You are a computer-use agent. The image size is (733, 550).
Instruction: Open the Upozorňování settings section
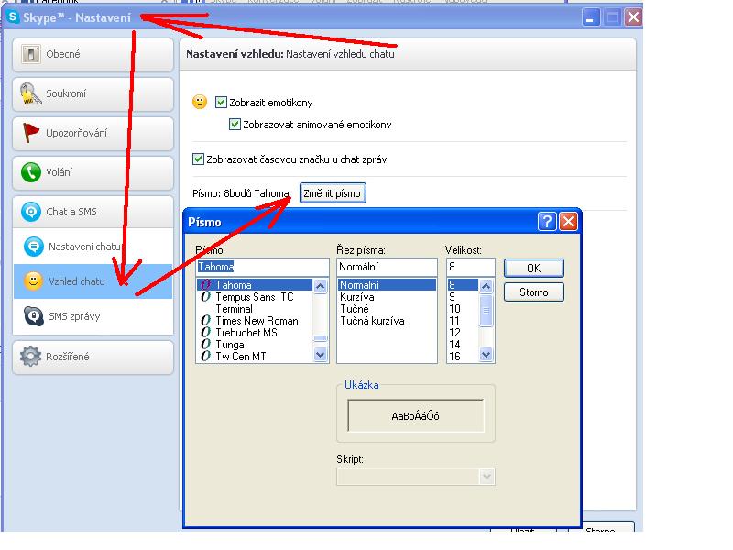[x=93, y=133]
